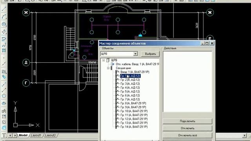Viewport: 251px width, 141px height.
Task: Select 'Гр: 14 (А, ВА47-29 1Р)' row
Action: 134,127
